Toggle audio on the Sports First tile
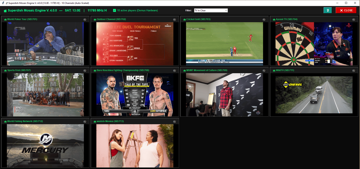The image size is (360, 169). [x=85, y=71]
